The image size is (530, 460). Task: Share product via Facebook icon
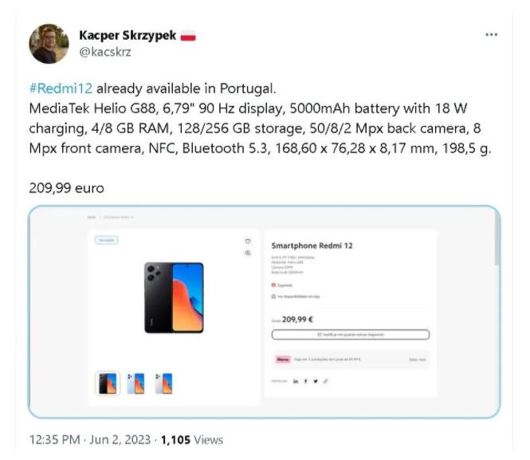[305, 381]
